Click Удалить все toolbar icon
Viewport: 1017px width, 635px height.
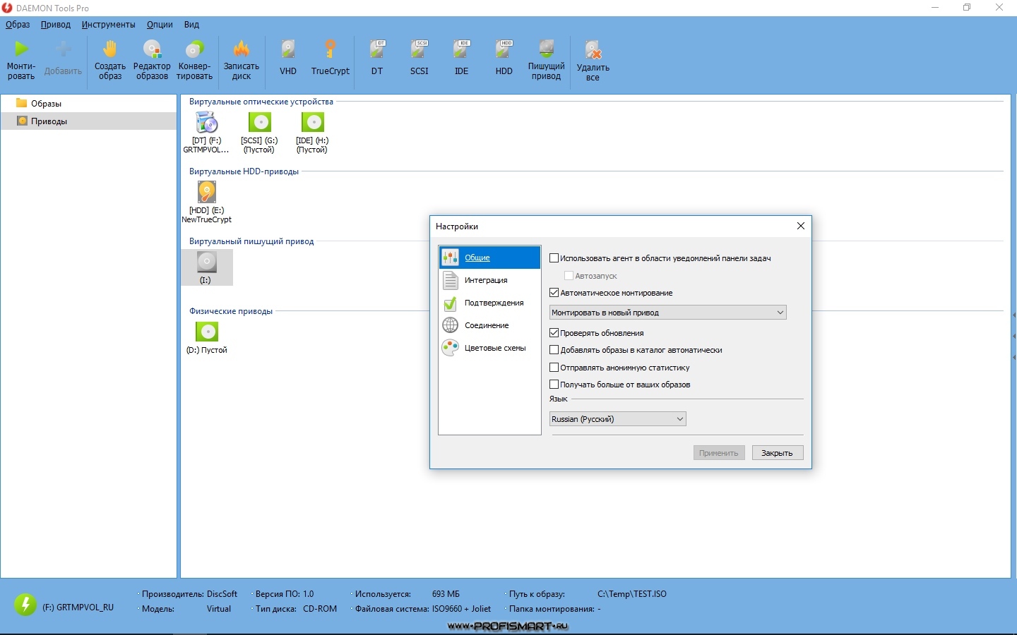593,60
